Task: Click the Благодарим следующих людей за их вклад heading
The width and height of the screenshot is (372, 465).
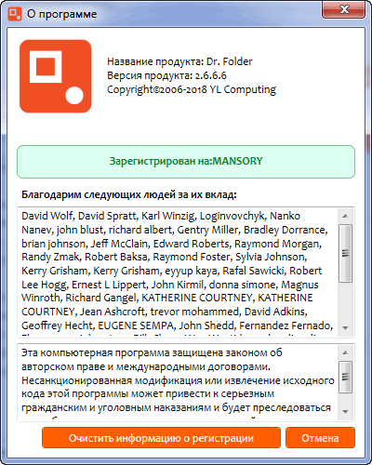Action: click(129, 194)
